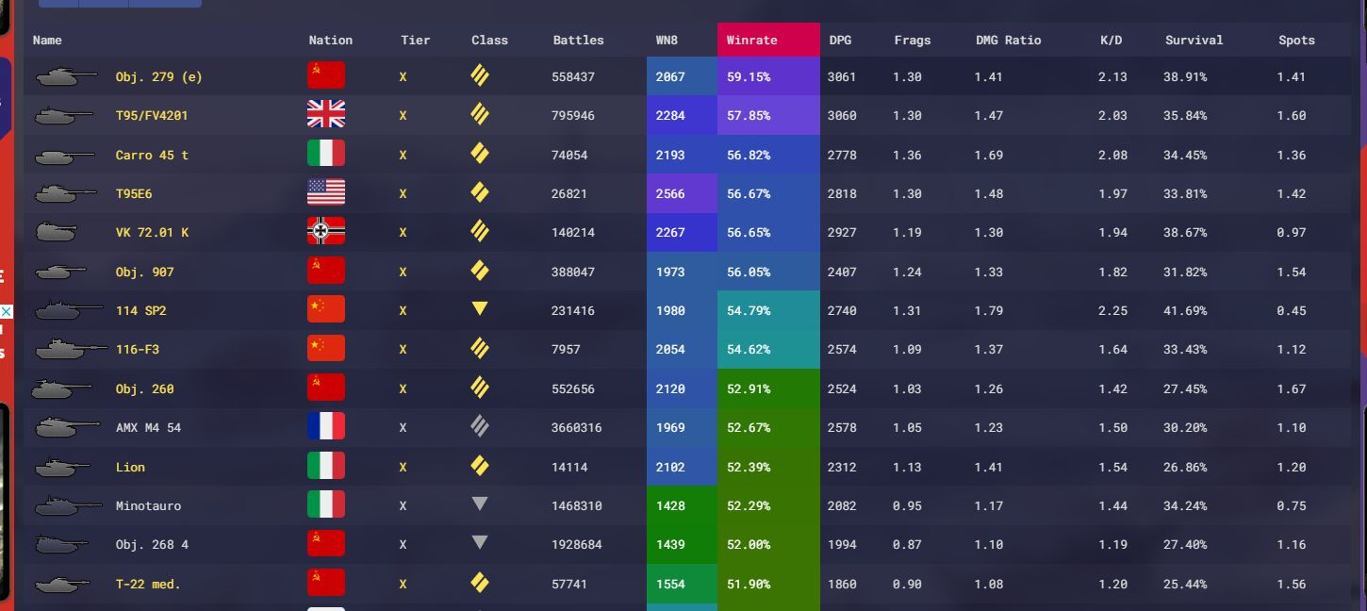Click the tank destroyer class icon for 114 SP2
The width and height of the screenshot is (1367, 611).
point(480,308)
